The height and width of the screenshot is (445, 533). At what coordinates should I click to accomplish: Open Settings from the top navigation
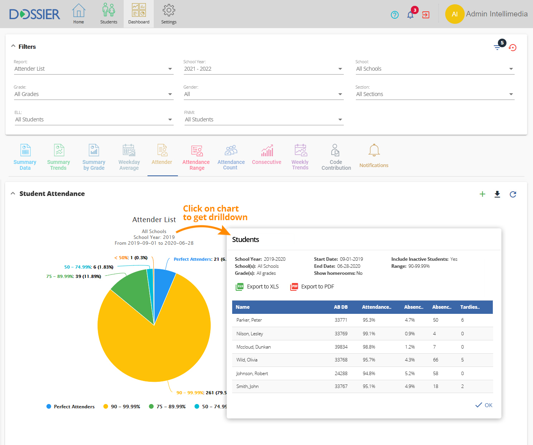pos(169,14)
